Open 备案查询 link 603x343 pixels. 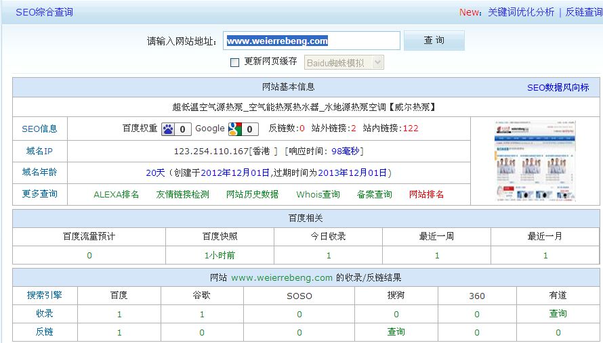tap(374, 194)
